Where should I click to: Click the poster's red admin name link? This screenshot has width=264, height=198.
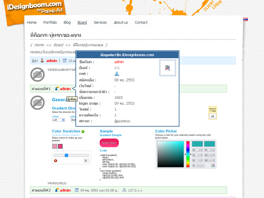[51, 61]
